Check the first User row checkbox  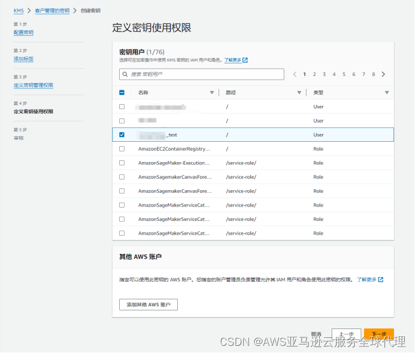(x=122, y=106)
